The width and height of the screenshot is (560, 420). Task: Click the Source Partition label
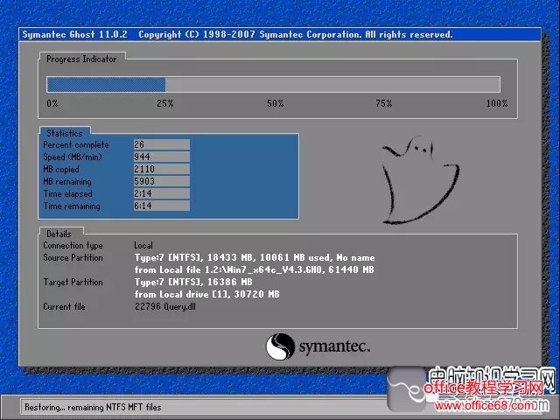(73, 257)
